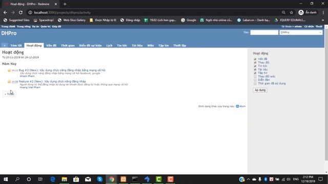328x184 pixels.
Task: Click the folder icon beside Feature #2
Action: (x=9, y=82)
